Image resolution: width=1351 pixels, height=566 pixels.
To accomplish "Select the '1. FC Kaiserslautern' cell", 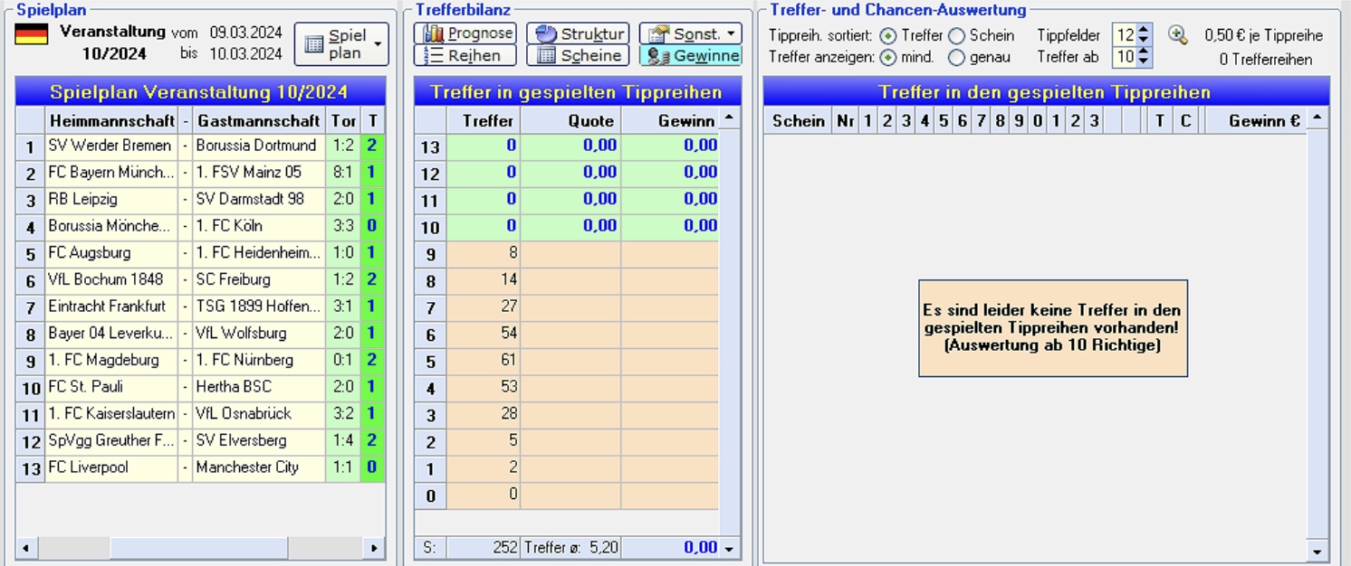I will click(x=111, y=414).
